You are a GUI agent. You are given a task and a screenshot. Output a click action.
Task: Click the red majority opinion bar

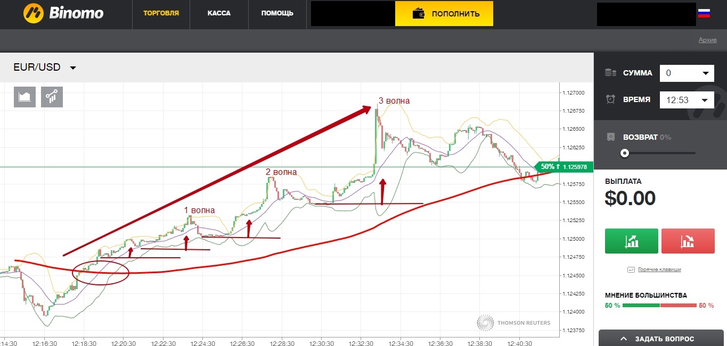point(679,305)
